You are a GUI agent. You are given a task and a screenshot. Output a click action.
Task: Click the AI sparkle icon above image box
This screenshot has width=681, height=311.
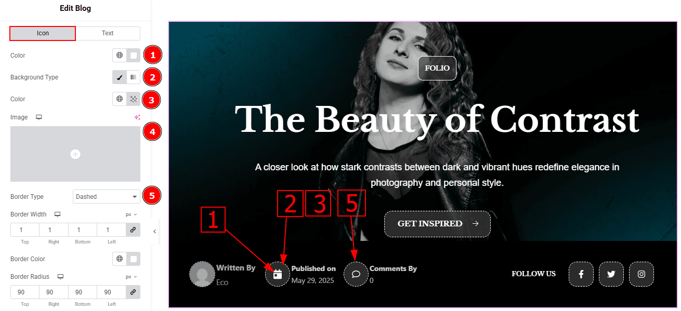coord(137,117)
